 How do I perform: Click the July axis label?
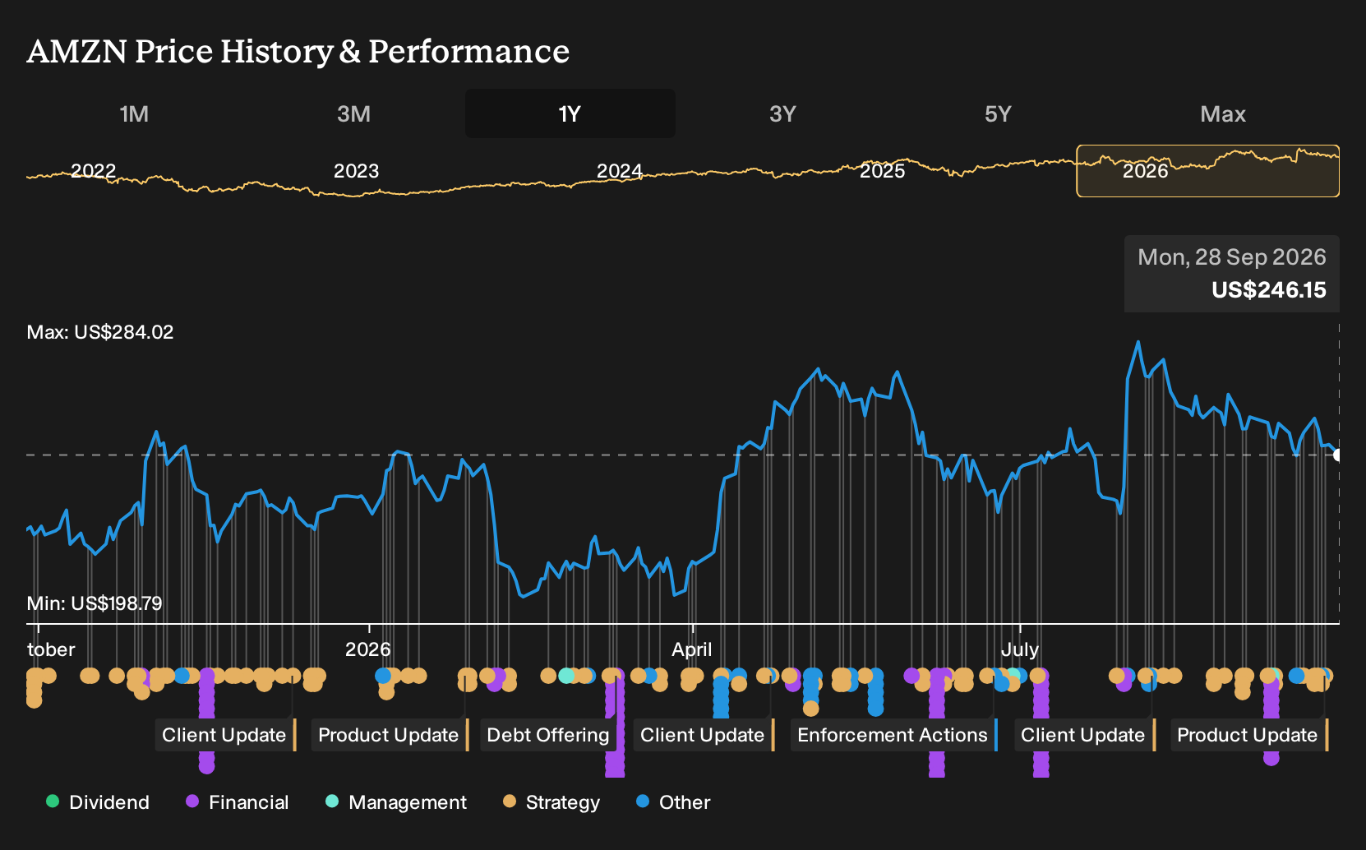[1020, 649]
